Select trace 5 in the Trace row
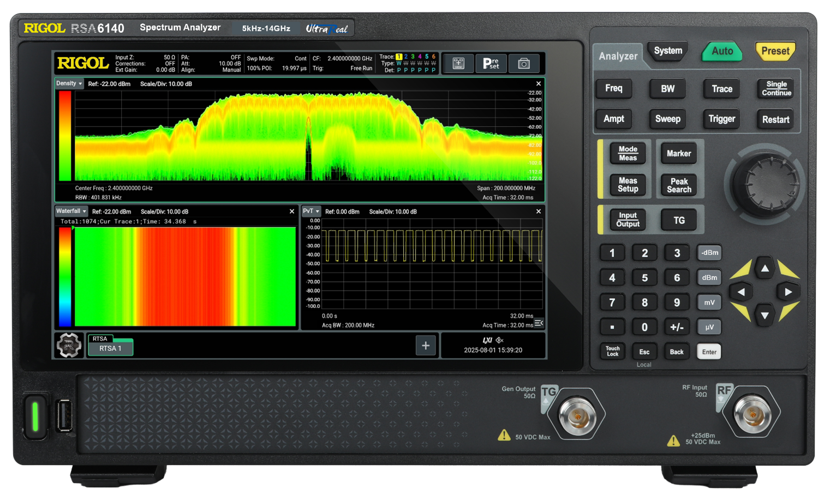 427,57
